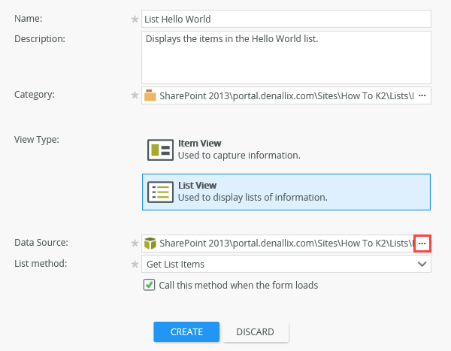Uncheck 'Call this method when form loads'
Image resolution: width=451 pixels, height=351 pixels.
point(149,285)
